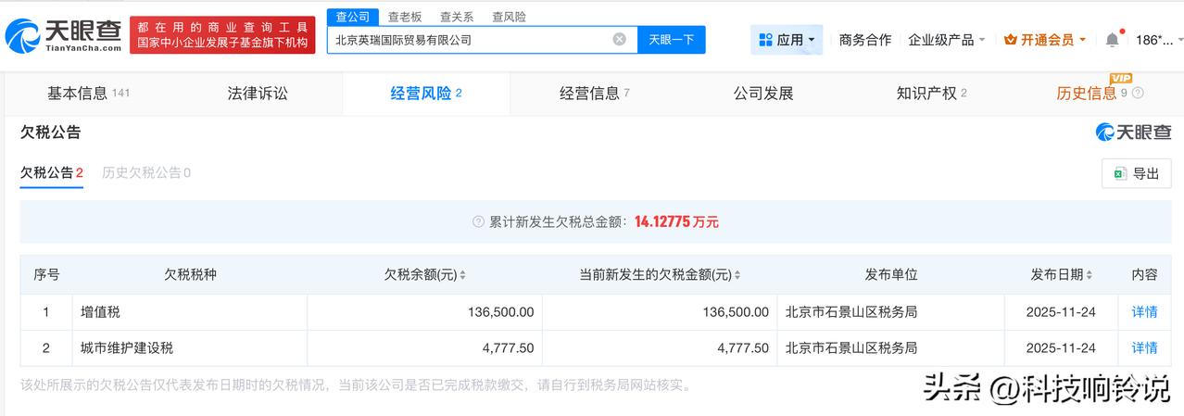1184x416 pixels.
Task: Select the 经营风险 tab
Action: 426,94
